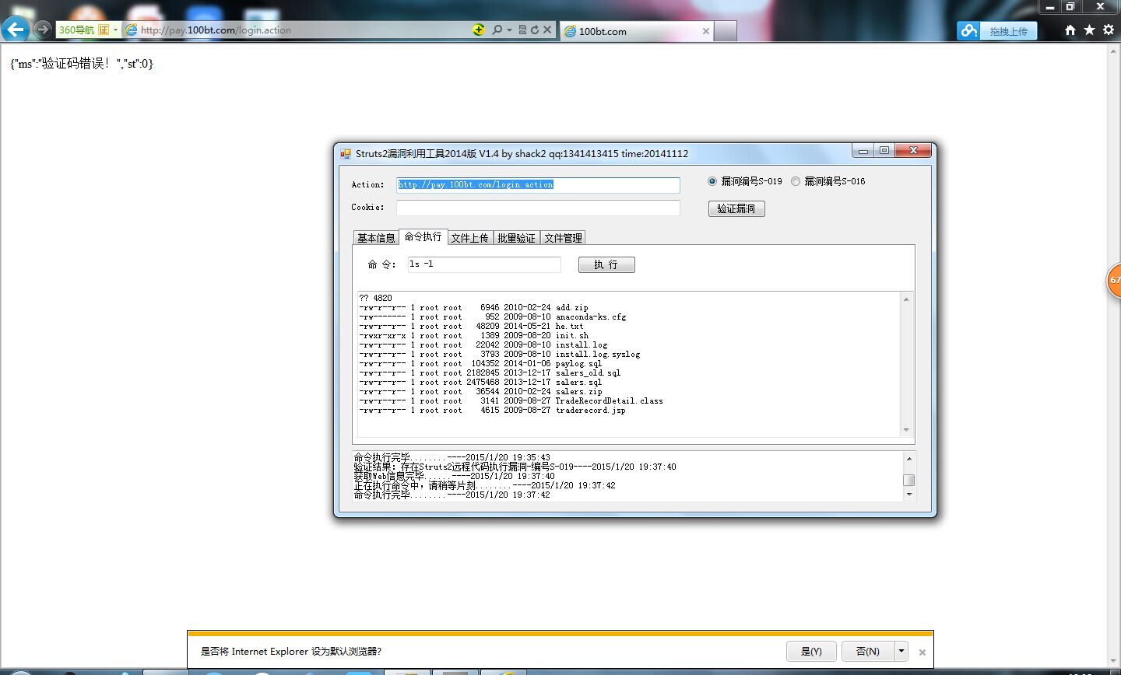Screen dimensions: 1121x675
Task: Click the green plus 360 accelerator icon
Action: 479,30
